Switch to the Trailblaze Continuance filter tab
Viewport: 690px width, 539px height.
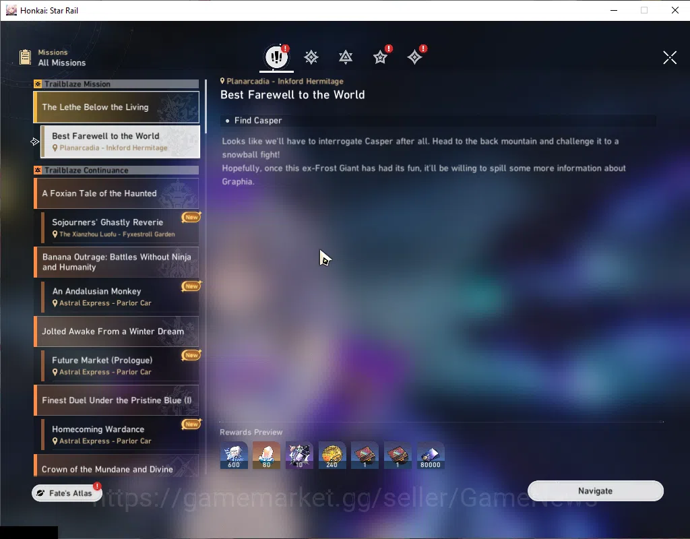[346, 57]
